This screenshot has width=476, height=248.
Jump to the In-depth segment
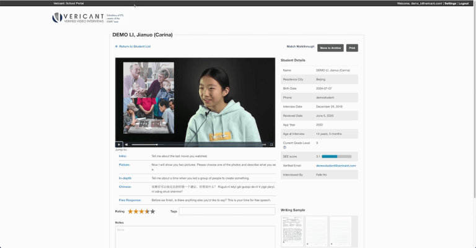point(125,178)
